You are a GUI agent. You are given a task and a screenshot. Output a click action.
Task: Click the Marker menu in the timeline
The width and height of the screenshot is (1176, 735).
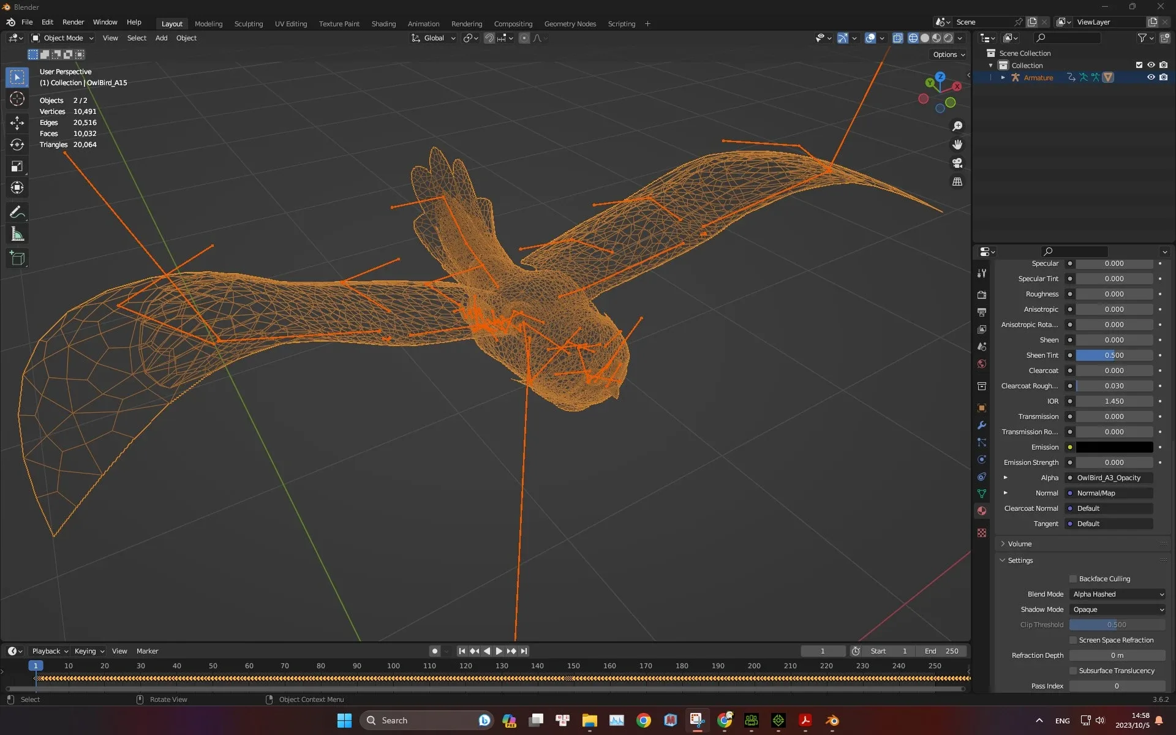click(x=147, y=651)
